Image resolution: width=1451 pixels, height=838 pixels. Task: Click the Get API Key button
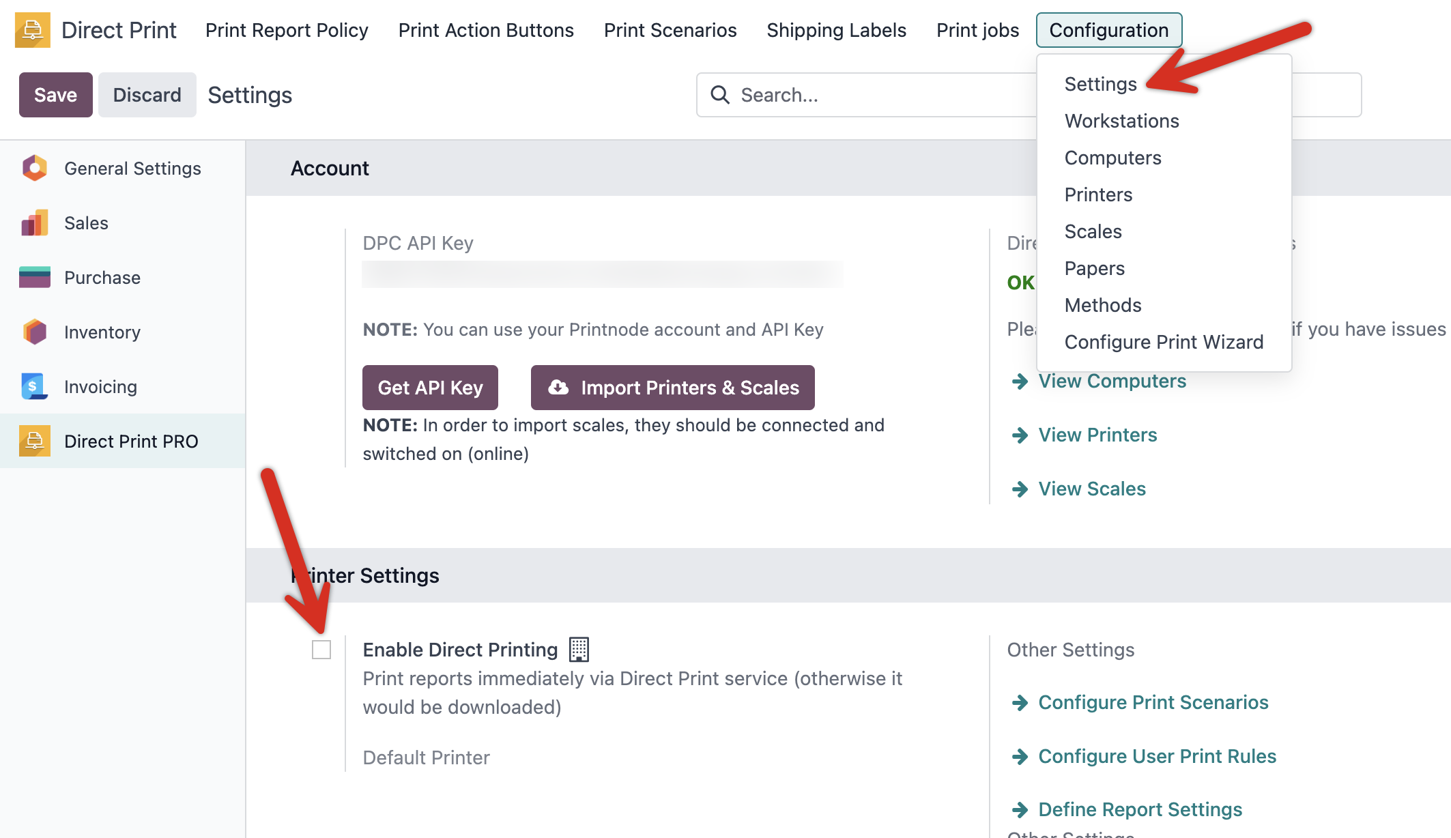[430, 388]
